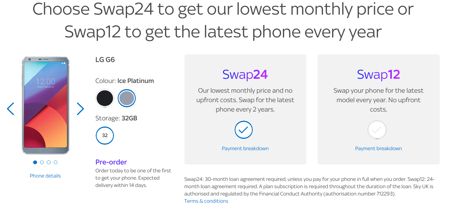Jump to the second carousel dot
The height and width of the screenshot is (207, 450).
coord(42,162)
